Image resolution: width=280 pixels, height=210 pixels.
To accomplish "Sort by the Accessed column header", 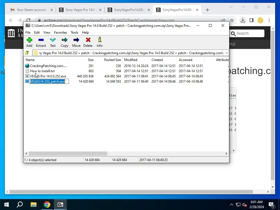I will tap(191, 60).
